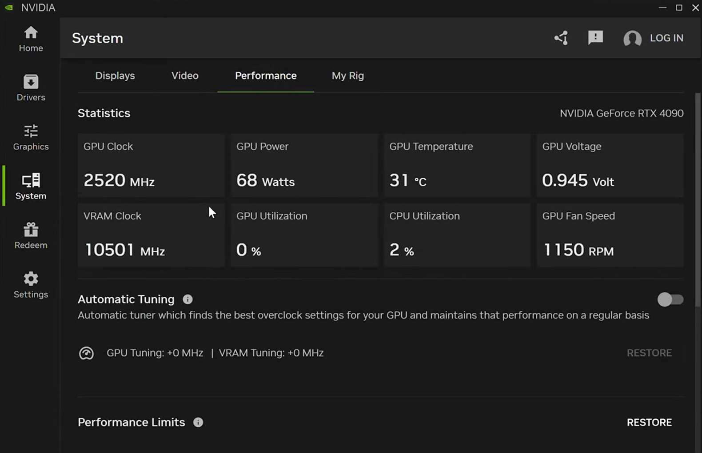This screenshot has height=453, width=702.
Task: Click the Automatic tuner description text
Action: (363, 315)
